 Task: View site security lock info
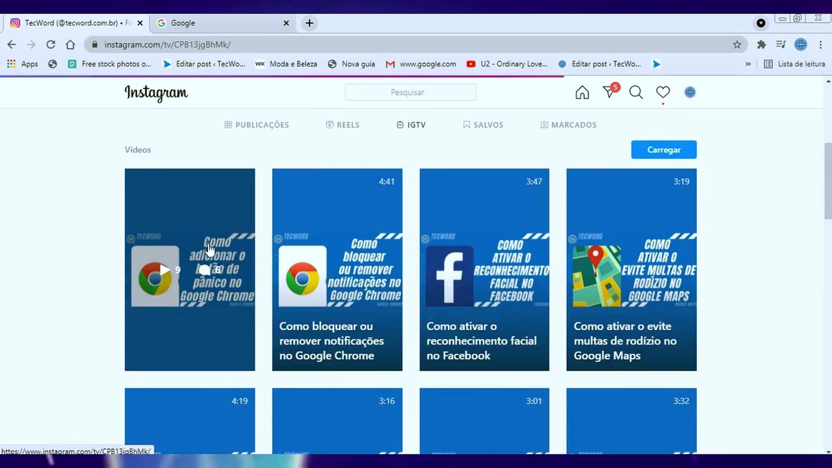pyautogui.click(x=95, y=44)
